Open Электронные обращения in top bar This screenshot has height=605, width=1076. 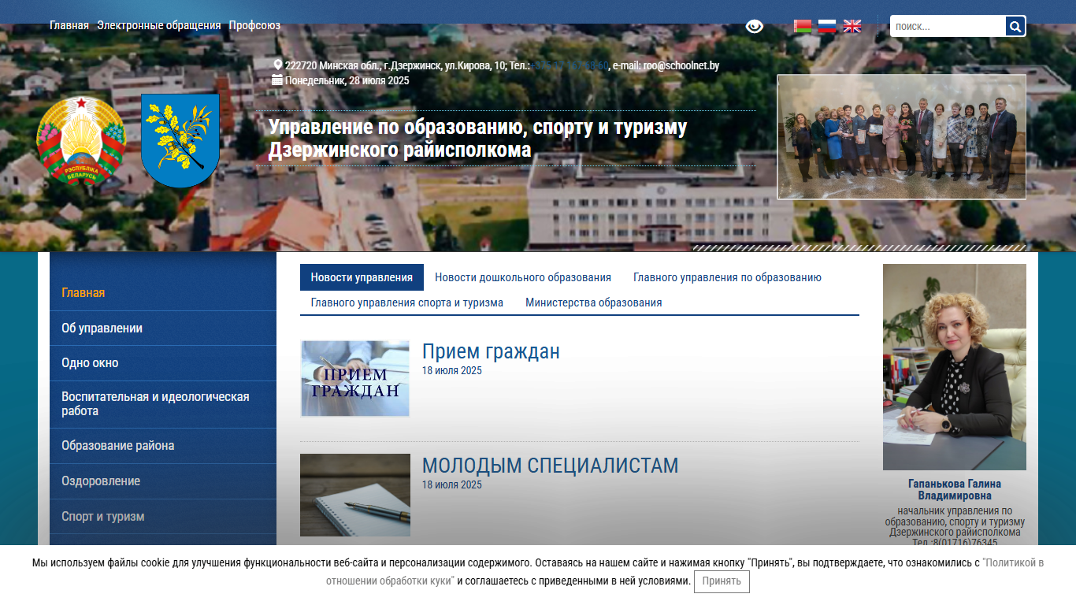pyautogui.click(x=159, y=25)
